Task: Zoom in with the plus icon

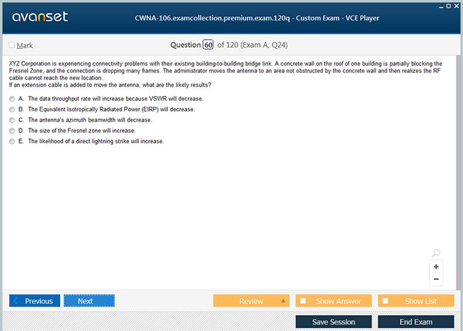Action: point(436,267)
